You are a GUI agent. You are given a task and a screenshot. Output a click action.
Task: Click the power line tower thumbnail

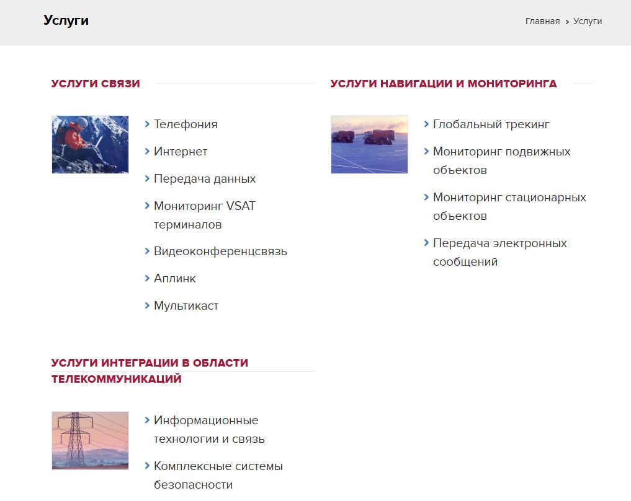pyautogui.click(x=90, y=440)
